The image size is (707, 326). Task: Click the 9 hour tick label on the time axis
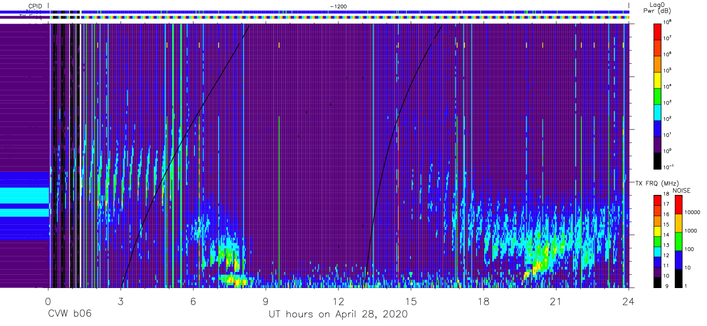pos(266,301)
